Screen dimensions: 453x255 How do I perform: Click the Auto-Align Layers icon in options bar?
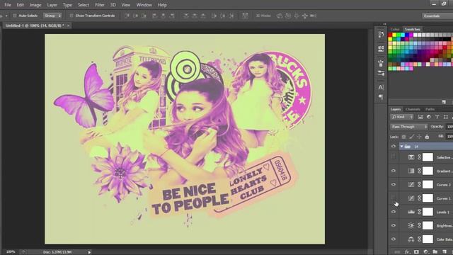pyautogui.click(x=245, y=16)
